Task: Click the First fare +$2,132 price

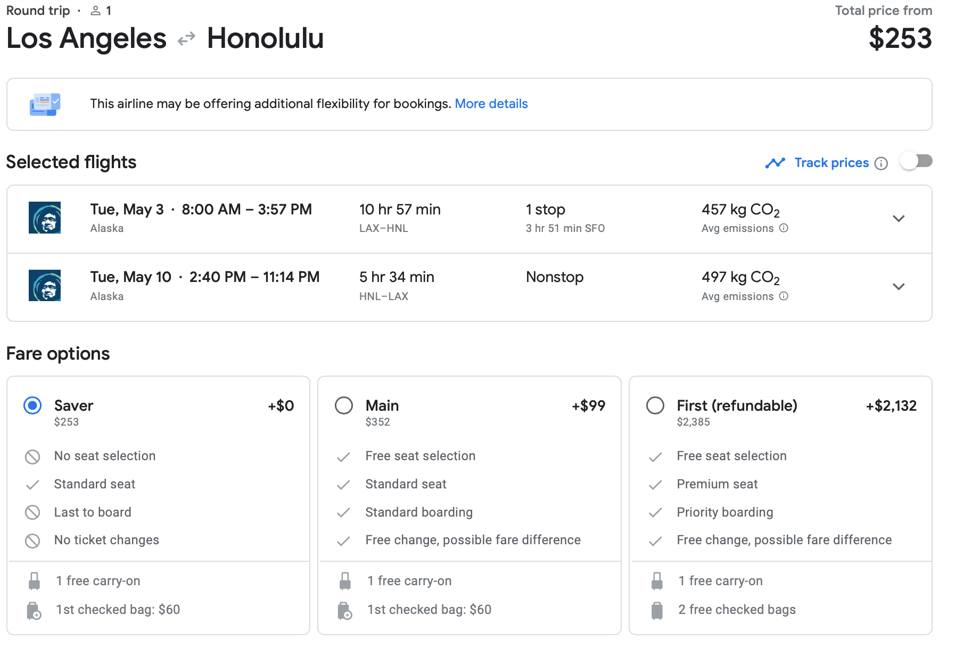Action: 891,406
